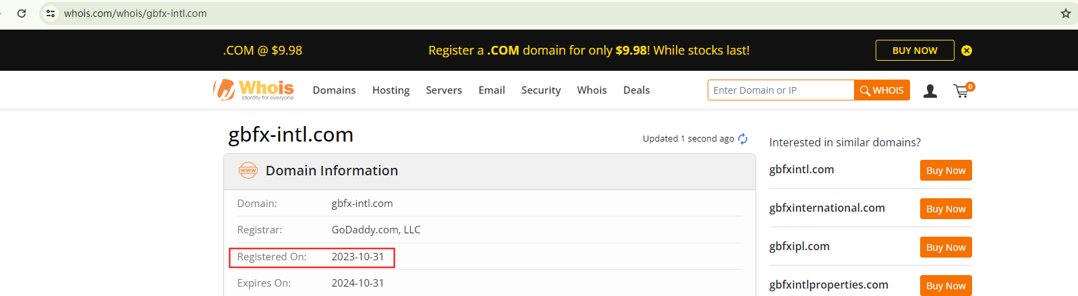The image size is (1078, 296).
Task: Select the Email menu item
Action: point(492,90)
